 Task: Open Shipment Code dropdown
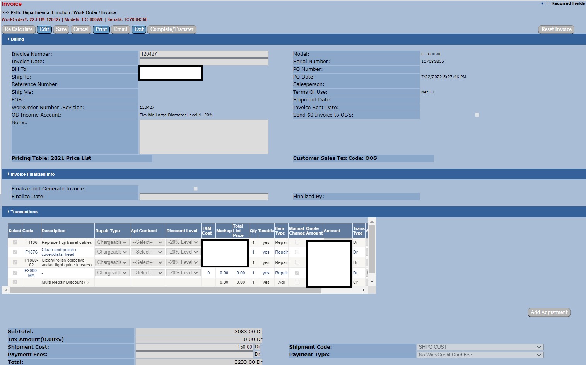pos(480,347)
